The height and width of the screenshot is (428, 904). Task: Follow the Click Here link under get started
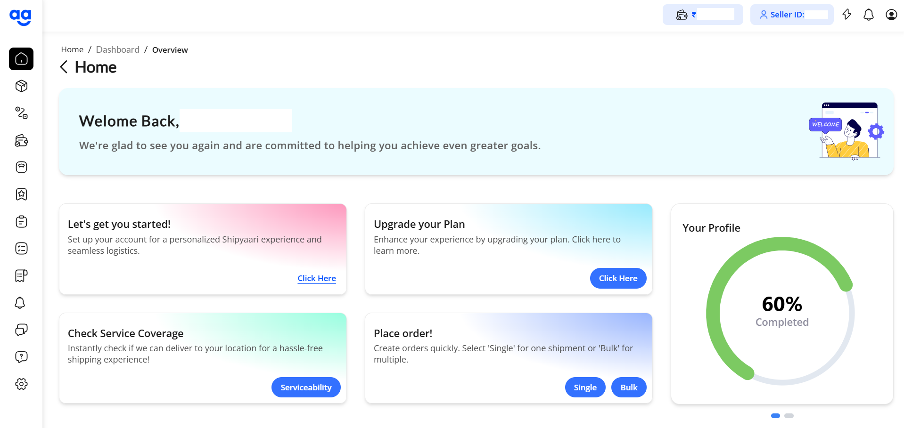pos(317,278)
